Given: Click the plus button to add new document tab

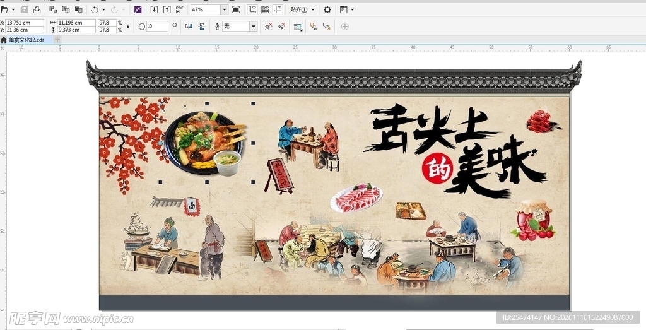Looking at the screenshot, I should (57, 40).
